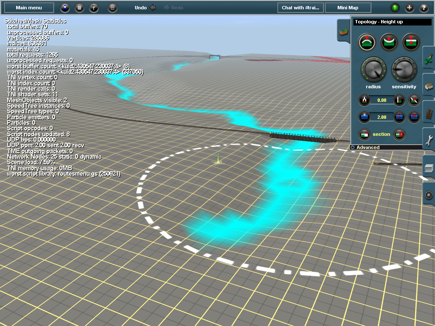
Task: Select the Add Water tool beside the 2.00 field
Action: pyautogui.click(x=364, y=117)
